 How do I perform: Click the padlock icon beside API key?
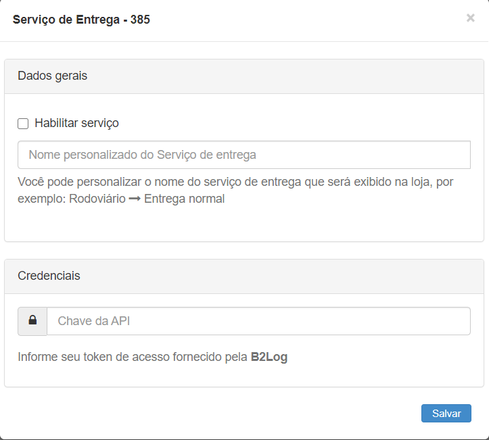tap(32, 321)
